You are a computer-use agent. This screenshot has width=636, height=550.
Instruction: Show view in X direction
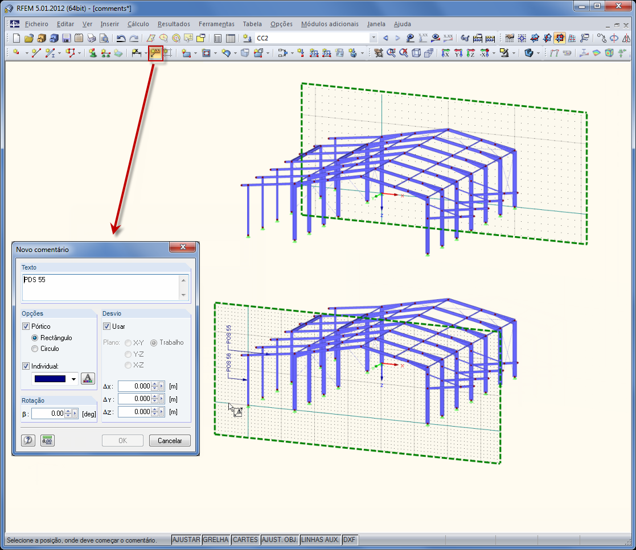(445, 53)
